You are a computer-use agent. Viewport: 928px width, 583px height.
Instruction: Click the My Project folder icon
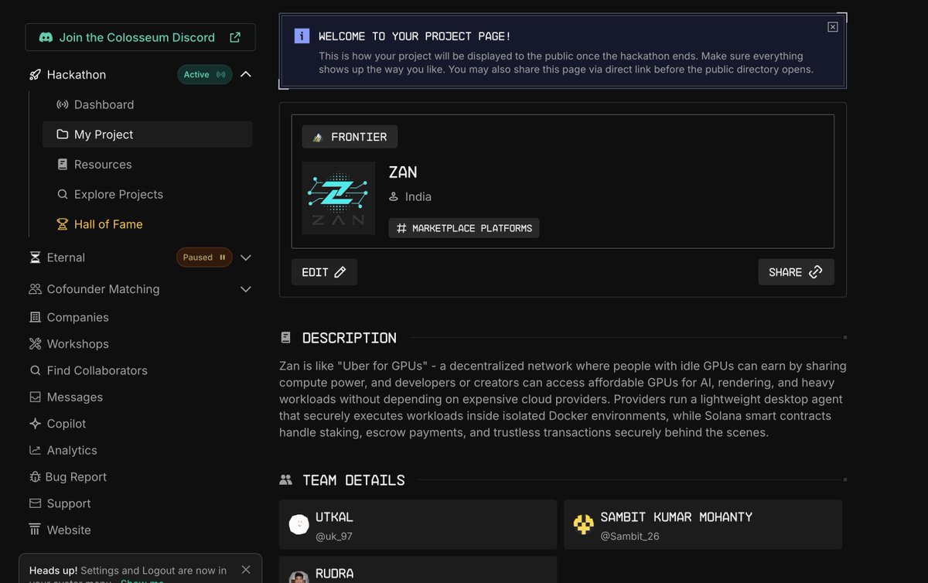(x=63, y=135)
